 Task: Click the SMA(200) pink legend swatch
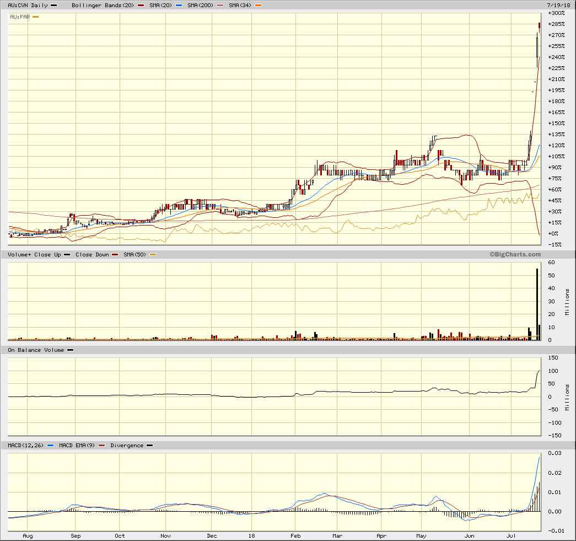pyautogui.click(x=220, y=6)
